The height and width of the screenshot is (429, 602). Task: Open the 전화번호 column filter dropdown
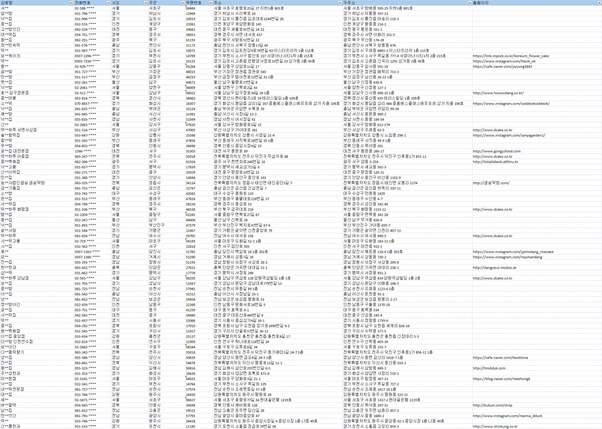click(109, 3)
